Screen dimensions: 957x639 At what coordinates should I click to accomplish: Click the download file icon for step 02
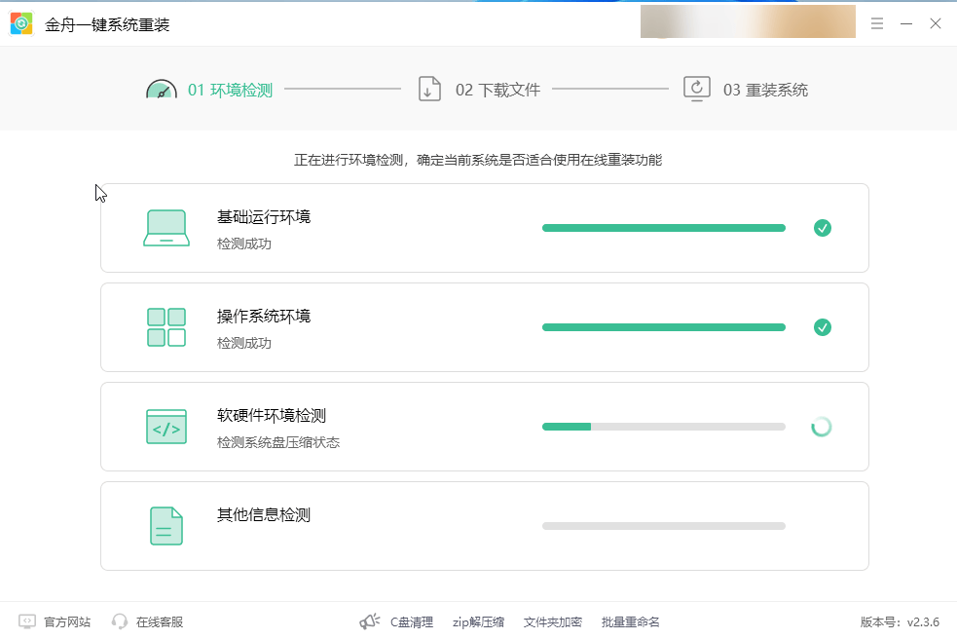coord(429,90)
